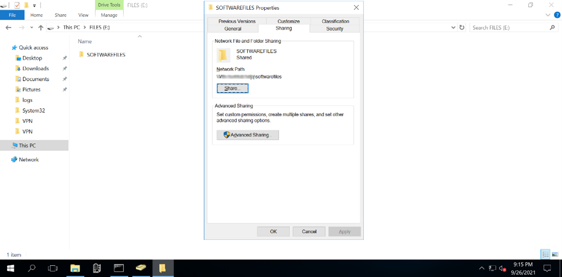Click the search magnifier icon
Screen dimensions: 562x277
tap(552, 28)
